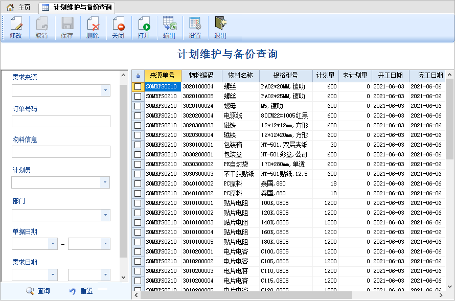Click the 关闭 (close) toolbar icon
Screen dimensions: 455x301
pos(118,28)
